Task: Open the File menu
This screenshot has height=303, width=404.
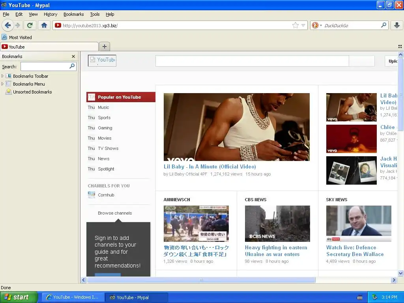Action: pyautogui.click(x=6, y=14)
